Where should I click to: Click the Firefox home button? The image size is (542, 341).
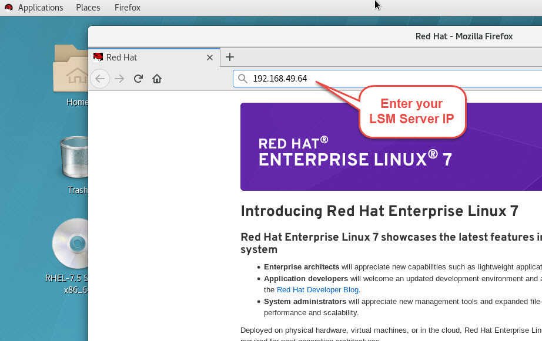coord(157,79)
